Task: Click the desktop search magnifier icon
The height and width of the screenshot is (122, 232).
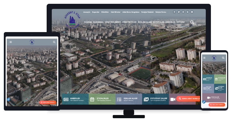Action: click(192, 22)
